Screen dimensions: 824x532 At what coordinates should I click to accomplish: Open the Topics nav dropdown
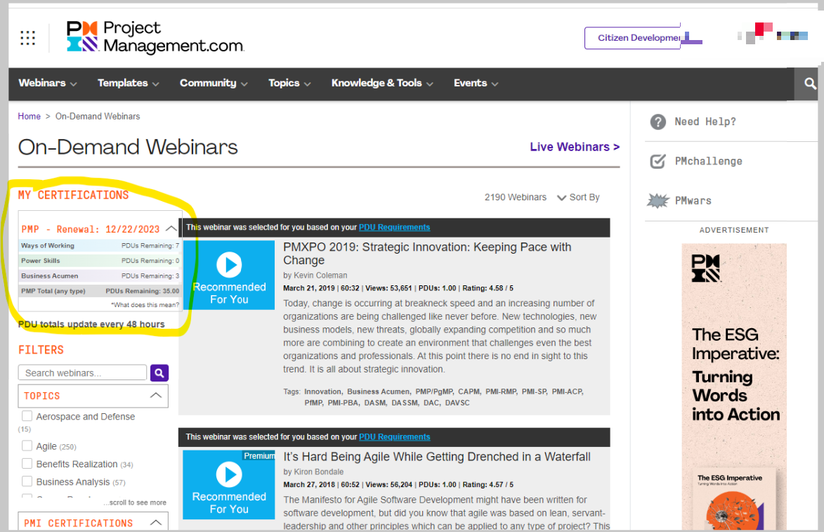pos(289,83)
